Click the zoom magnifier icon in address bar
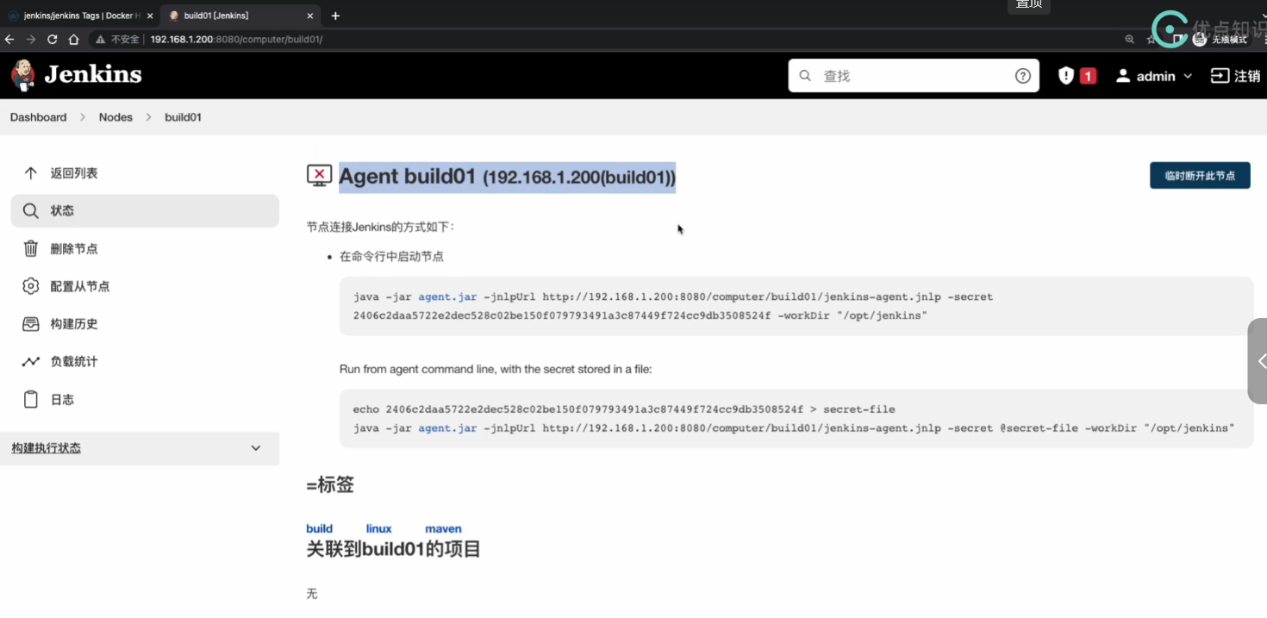The width and height of the screenshot is (1267, 618). coord(1130,40)
